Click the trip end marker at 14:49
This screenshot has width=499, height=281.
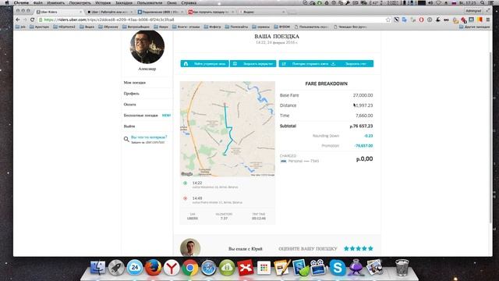click(x=186, y=198)
